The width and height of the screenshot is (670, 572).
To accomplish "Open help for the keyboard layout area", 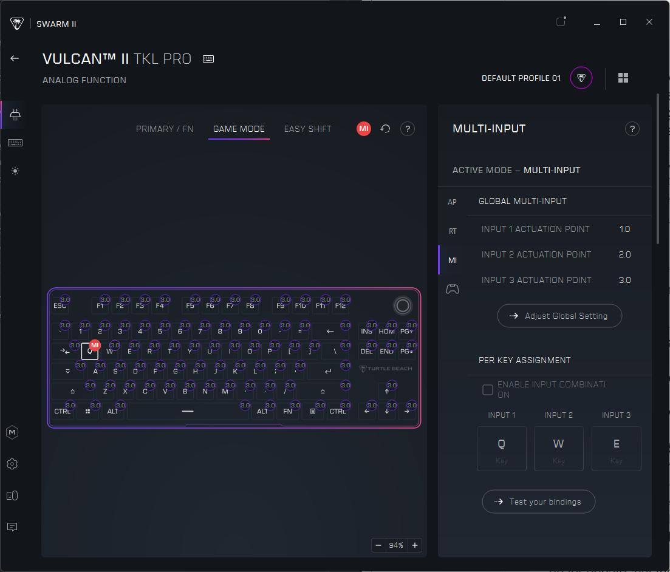I will coord(408,129).
